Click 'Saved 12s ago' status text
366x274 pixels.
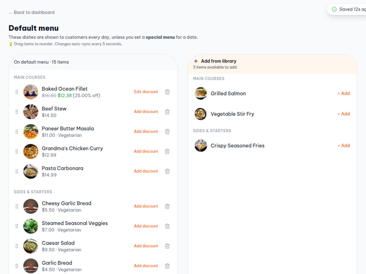tap(352, 9)
